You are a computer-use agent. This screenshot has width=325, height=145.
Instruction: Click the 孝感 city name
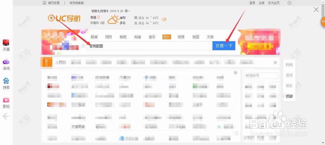[x=93, y=18]
